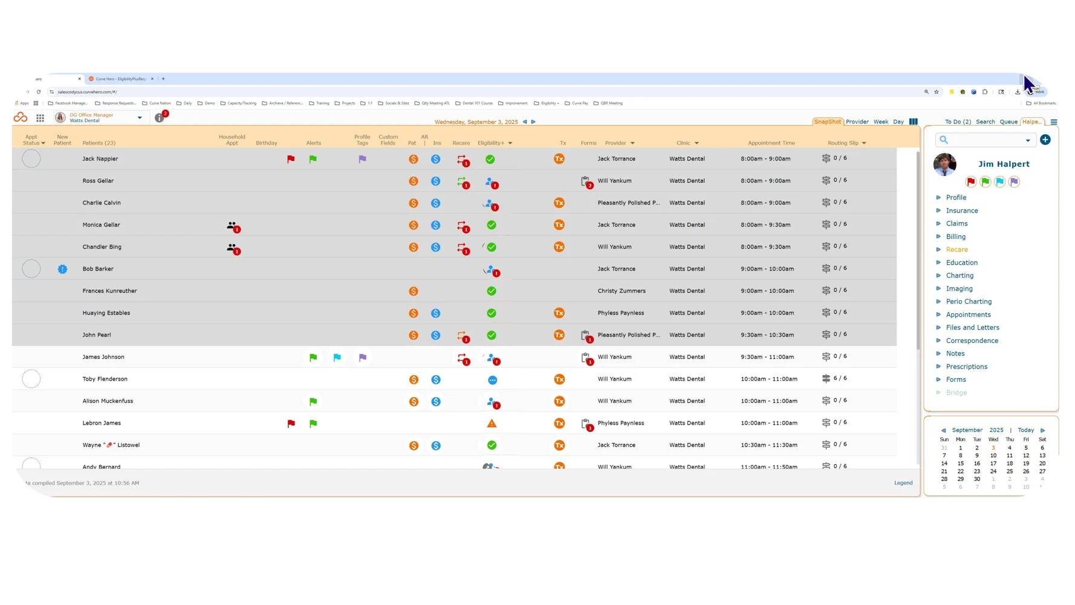The width and height of the screenshot is (1075, 605).
Task: Open Ross Gellar's forms clipboard icon
Action: tap(586, 181)
